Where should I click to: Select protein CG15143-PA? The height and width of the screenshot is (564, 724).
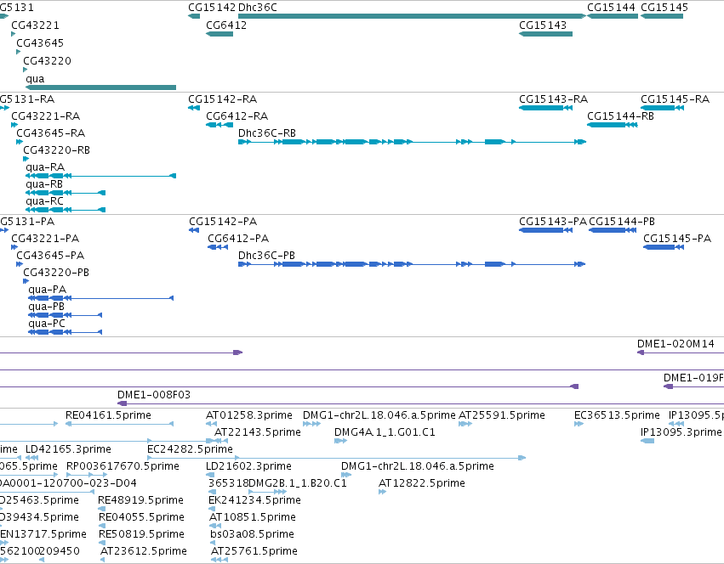tap(553, 222)
